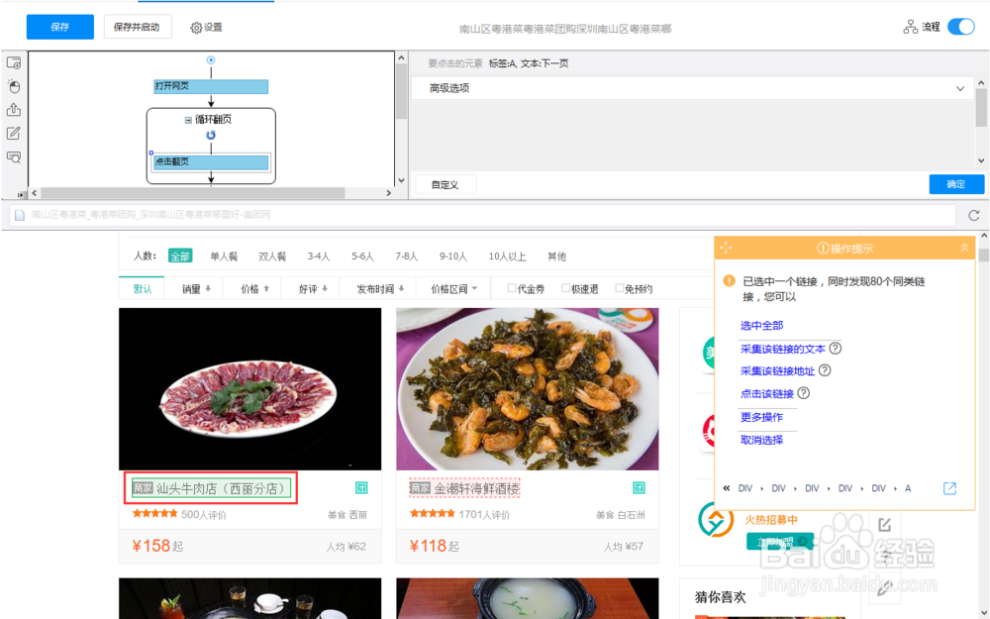Click the browser URL address field

483,215
